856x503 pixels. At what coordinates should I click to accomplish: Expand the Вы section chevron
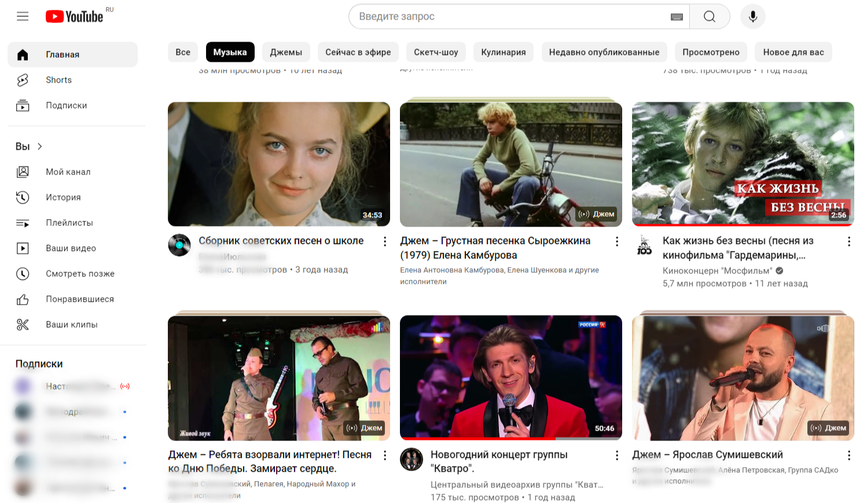tap(40, 146)
